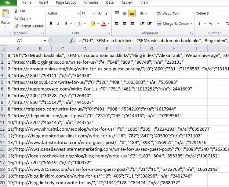Click Select All corner triangle

(x=3, y=49)
